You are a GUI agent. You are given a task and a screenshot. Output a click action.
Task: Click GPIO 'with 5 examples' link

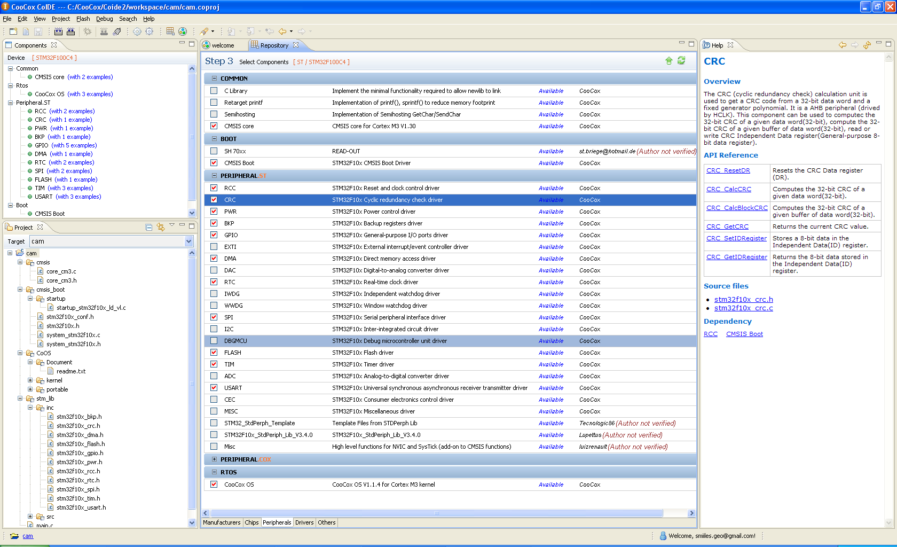74,145
